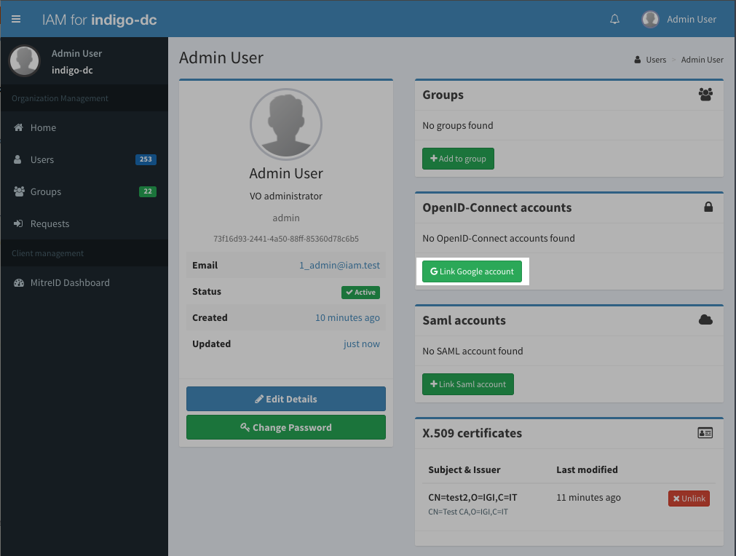Click the X.509 certificates card icon

pos(705,433)
